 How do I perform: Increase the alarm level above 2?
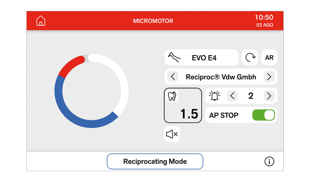click(x=269, y=96)
